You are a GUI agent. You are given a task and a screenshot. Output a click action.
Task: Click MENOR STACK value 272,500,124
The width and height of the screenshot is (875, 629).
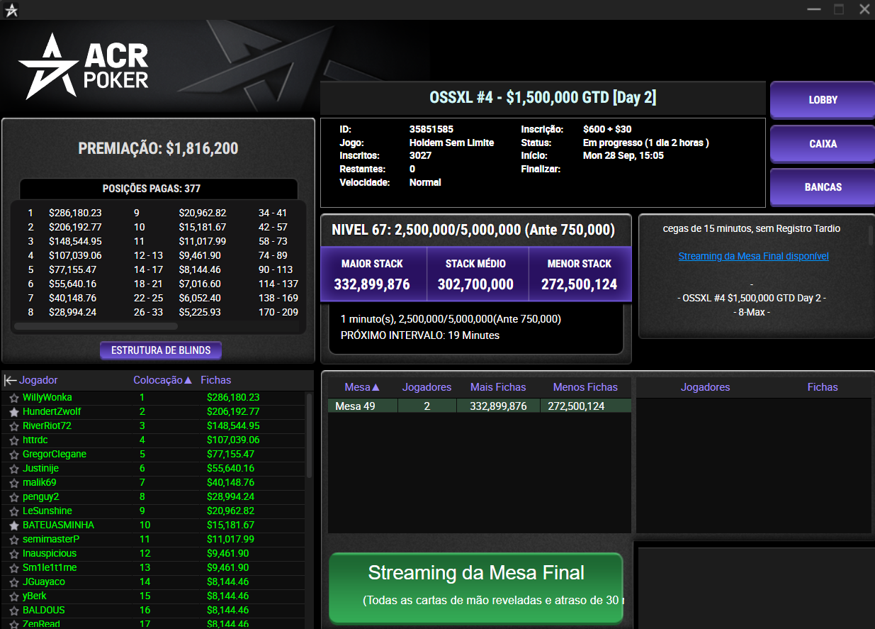coord(579,285)
